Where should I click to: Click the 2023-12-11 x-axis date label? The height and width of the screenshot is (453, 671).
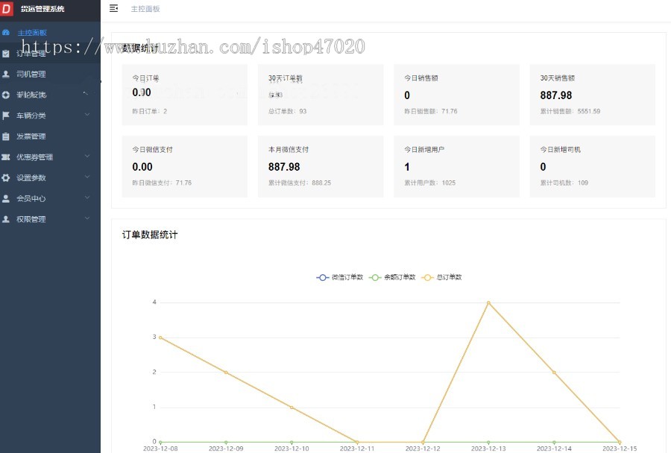(x=357, y=449)
